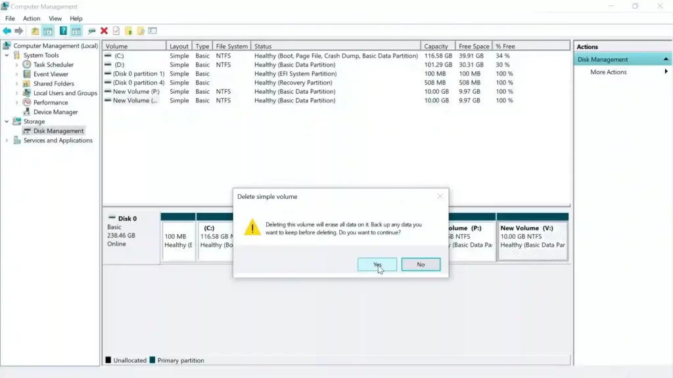The image size is (673, 378).
Task: Click the Forward arrow toolbar icon
Action: coord(19,31)
